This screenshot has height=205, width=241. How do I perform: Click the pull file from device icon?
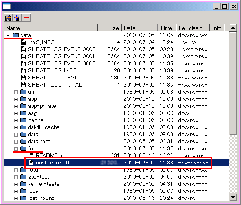click(x=8, y=18)
